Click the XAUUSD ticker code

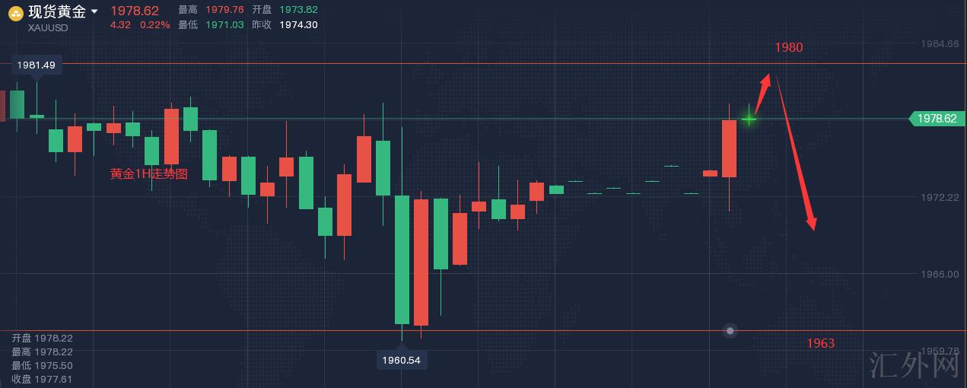[47, 27]
